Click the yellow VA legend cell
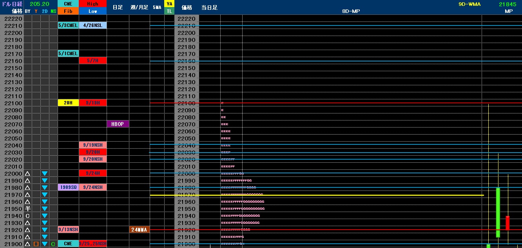 pos(169,4)
